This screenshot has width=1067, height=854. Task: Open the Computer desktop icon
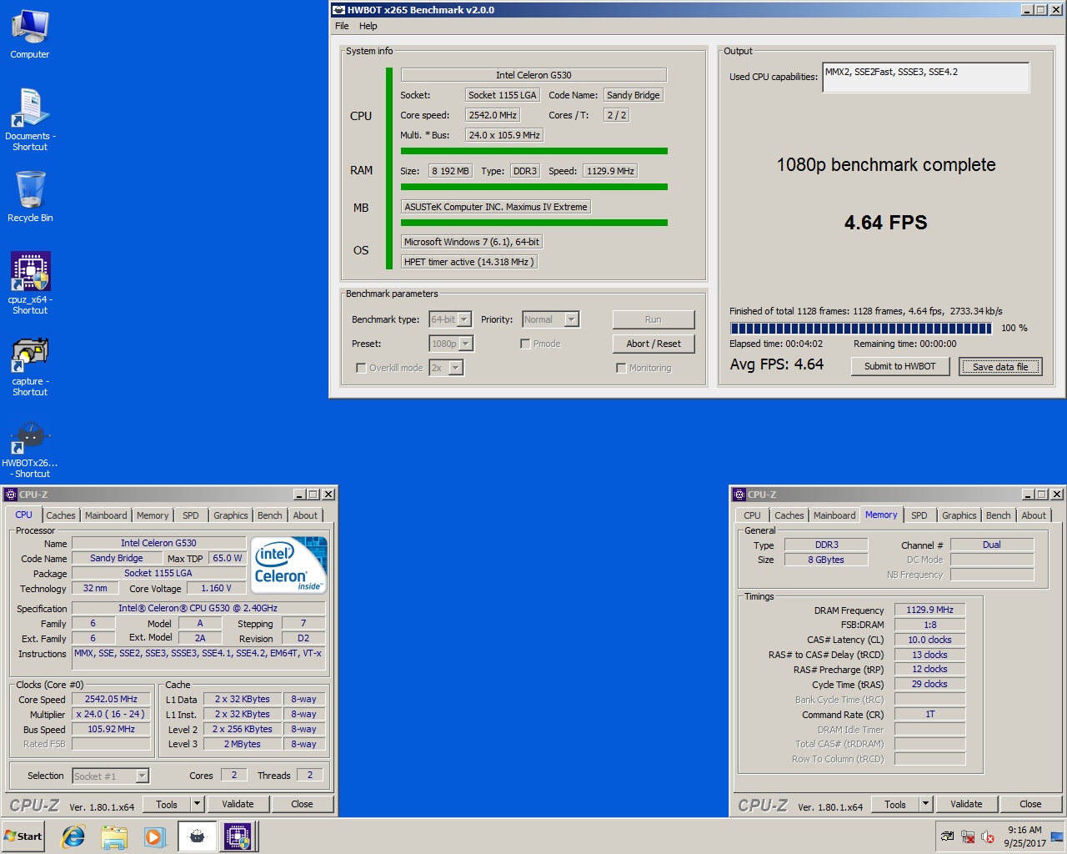(30, 35)
